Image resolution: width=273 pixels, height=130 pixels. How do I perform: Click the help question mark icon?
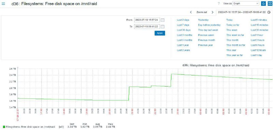[219, 3]
